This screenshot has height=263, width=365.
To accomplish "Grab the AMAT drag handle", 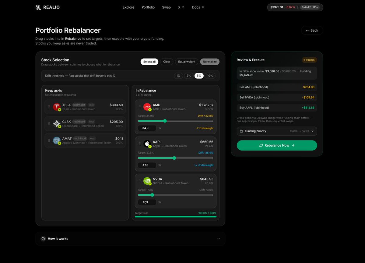I will click(x=49, y=140).
